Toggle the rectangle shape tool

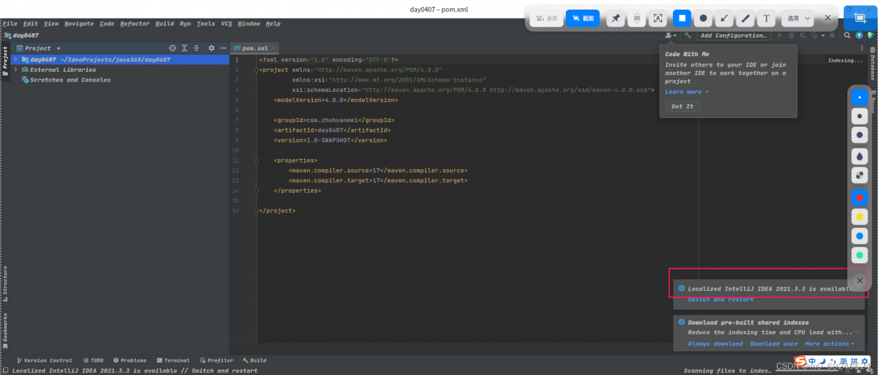[682, 19]
